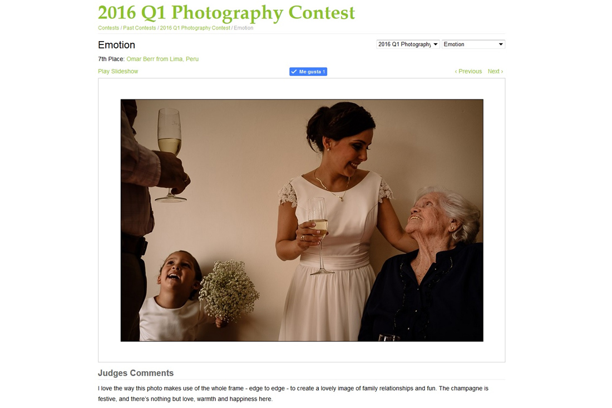Image resolution: width=612 pixels, height=408 pixels.
Task: Select the Emotion breadcrumb item
Action: [244, 28]
